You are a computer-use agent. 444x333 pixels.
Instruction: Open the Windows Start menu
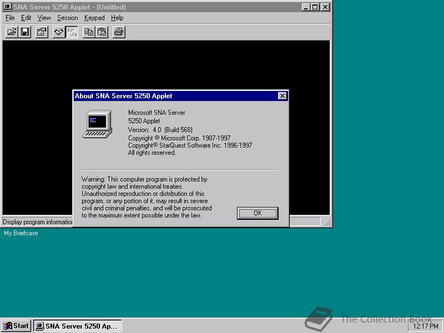(x=16, y=326)
